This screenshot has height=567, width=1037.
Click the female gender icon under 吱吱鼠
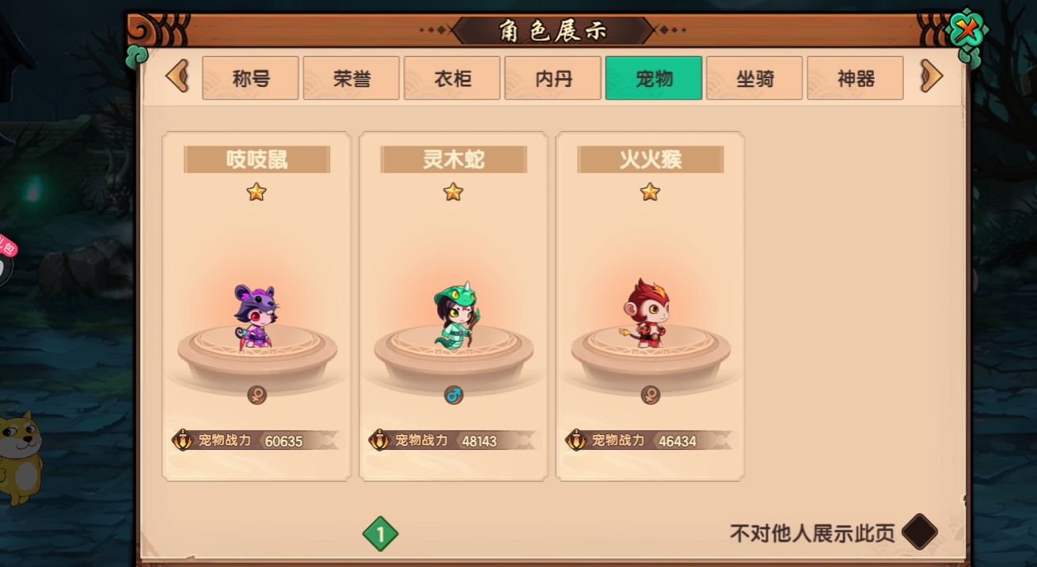pos(256,395)
